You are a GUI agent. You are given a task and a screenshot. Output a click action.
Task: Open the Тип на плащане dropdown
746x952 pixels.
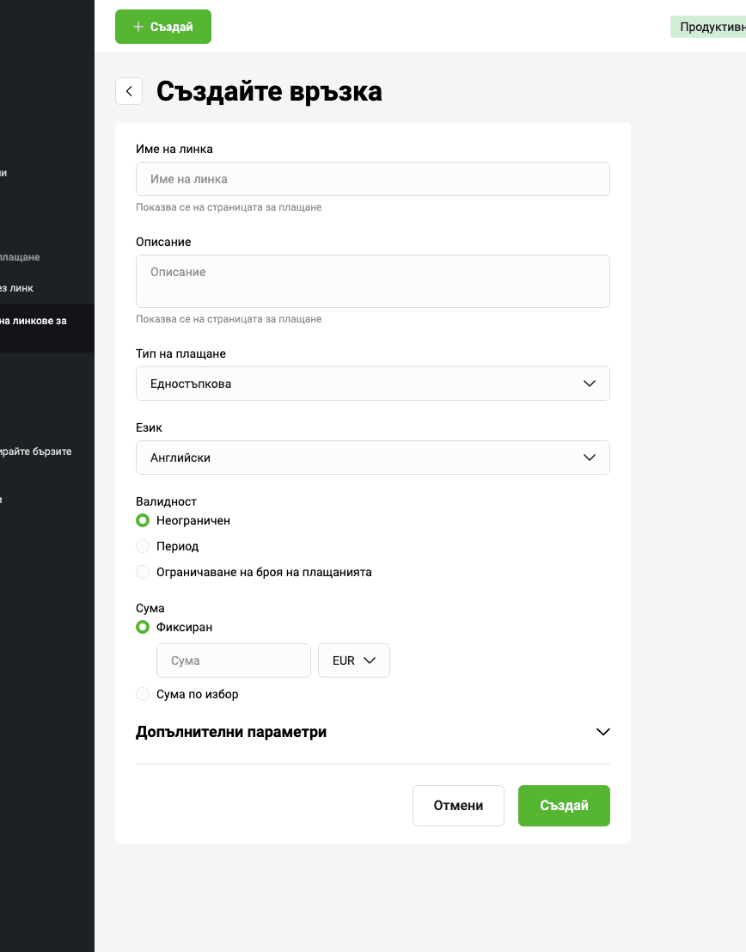pyautogui.click(x=372, y=384)
